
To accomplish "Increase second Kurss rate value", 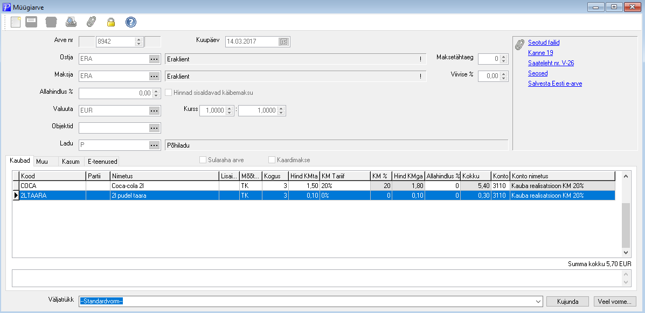I will pos(281,109).
